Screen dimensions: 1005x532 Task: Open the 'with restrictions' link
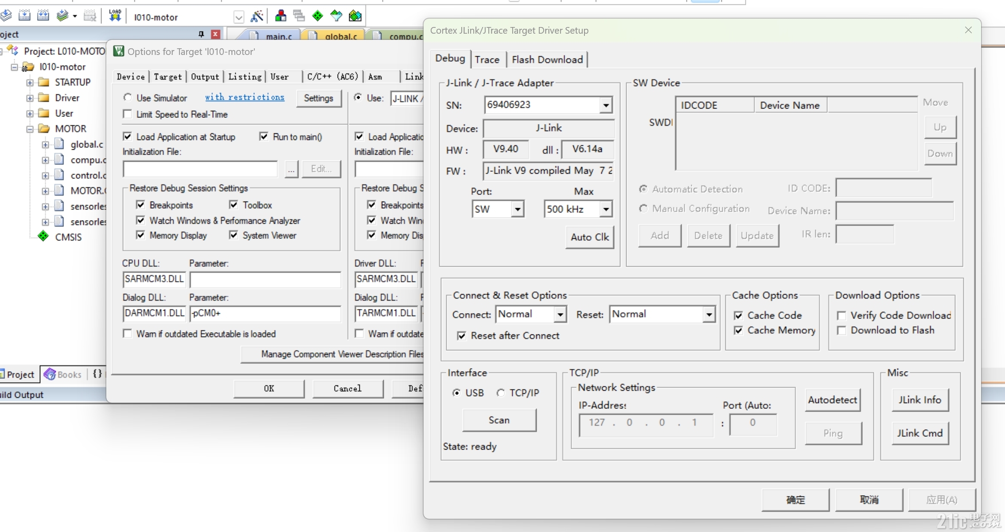pos(245,97)
